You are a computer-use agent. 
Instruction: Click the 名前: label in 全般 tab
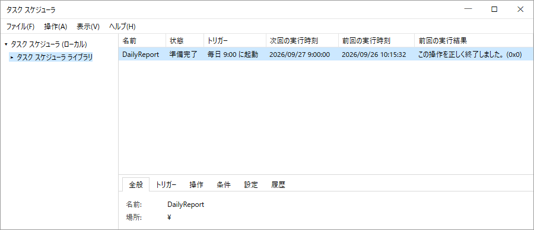click(134, 205)
